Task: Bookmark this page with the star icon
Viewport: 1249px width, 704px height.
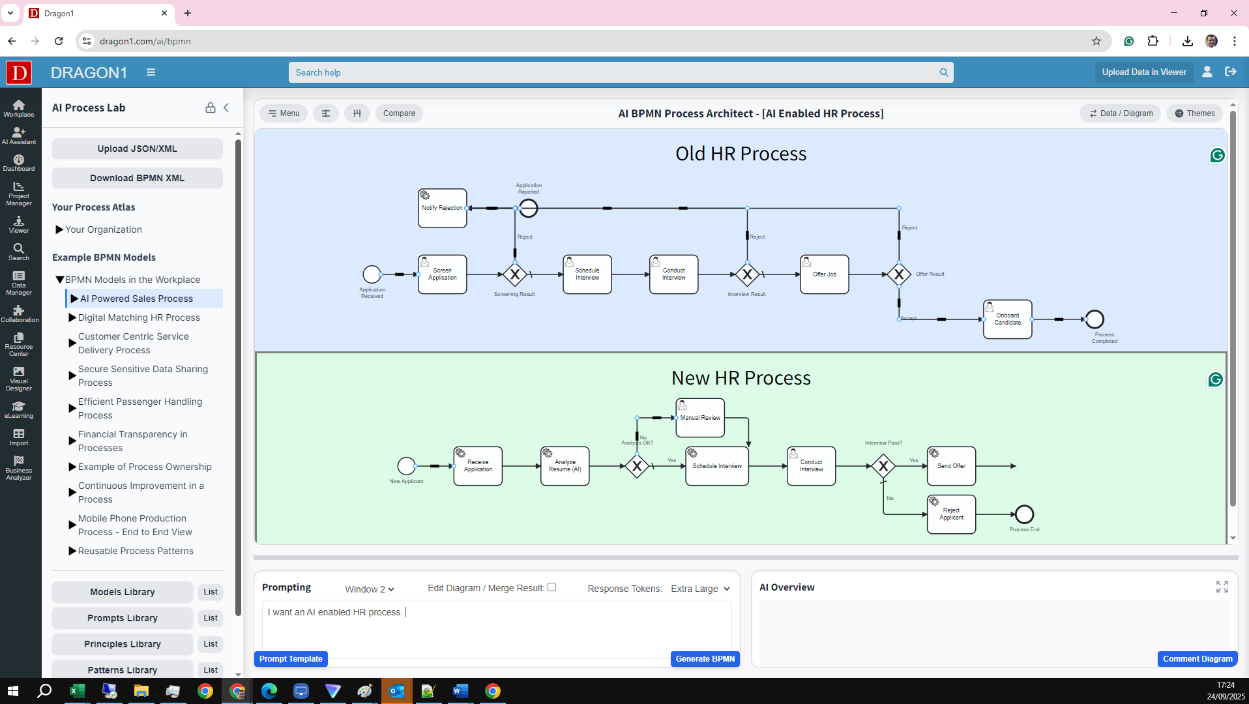Action: click(x=1096, y=41)
